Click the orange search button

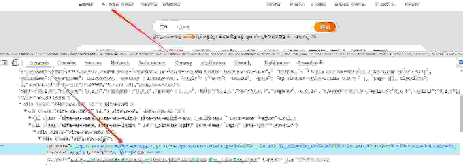point(325,27)
